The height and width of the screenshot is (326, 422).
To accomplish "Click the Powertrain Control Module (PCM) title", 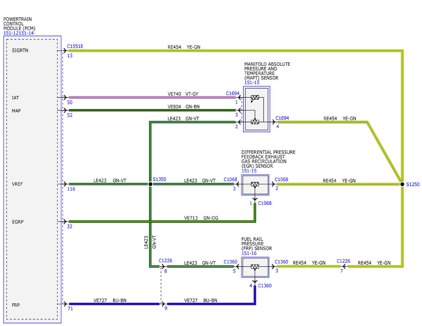I will point(19,24).
